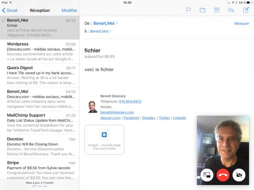
Task: Open the Facebook link in signature
Action: tap(131, 118)
